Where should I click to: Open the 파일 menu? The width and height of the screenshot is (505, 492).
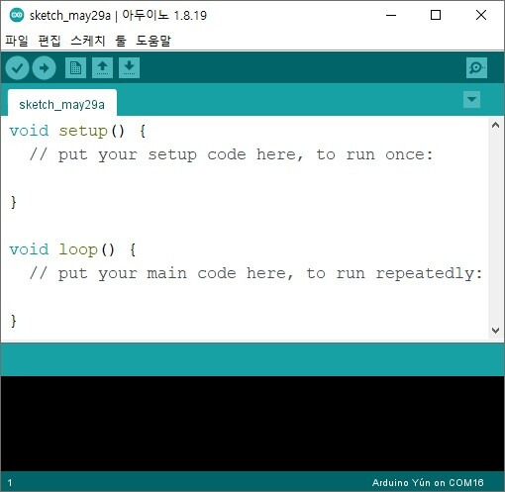tap(17, 41)
